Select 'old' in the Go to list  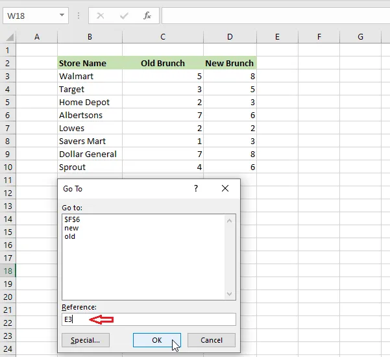[x=69, y=236]
